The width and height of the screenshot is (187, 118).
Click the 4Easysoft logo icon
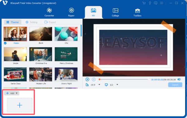click(5, 3)
